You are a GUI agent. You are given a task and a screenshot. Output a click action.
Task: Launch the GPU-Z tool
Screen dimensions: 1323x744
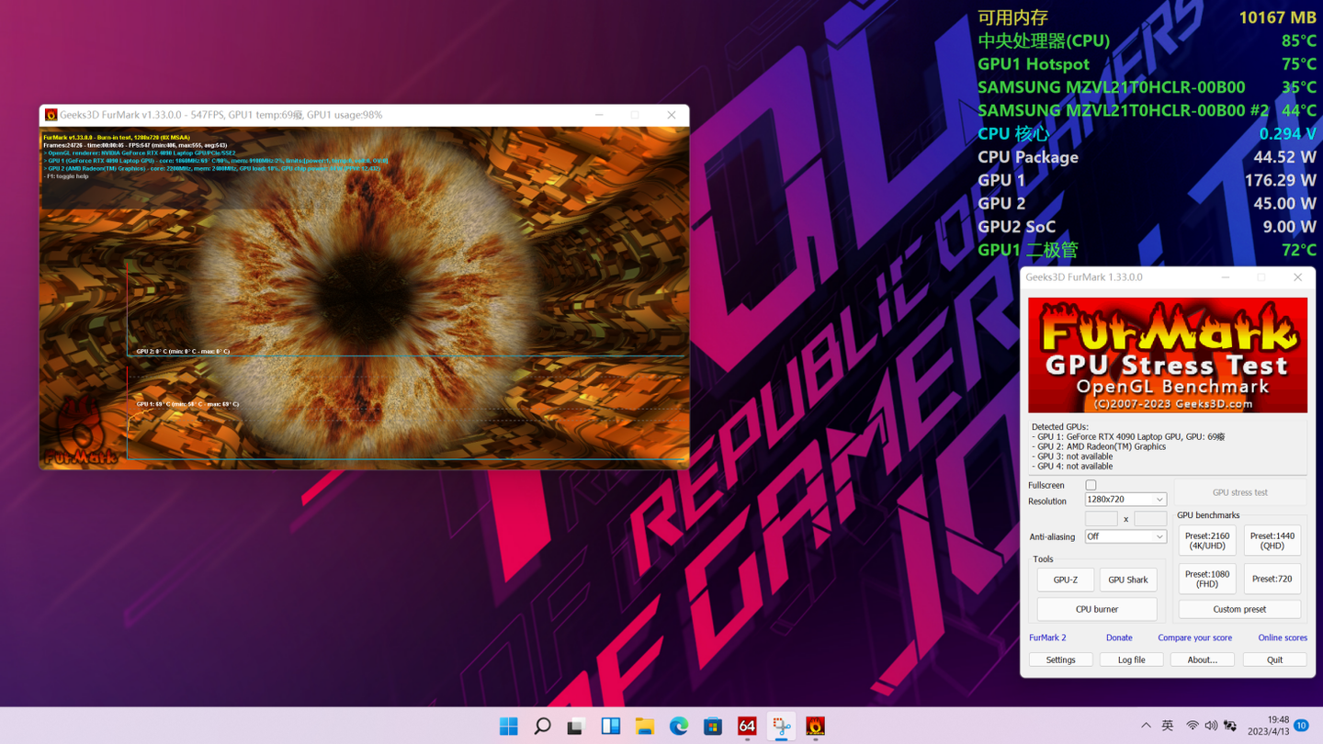click(x=1066, y=580)
